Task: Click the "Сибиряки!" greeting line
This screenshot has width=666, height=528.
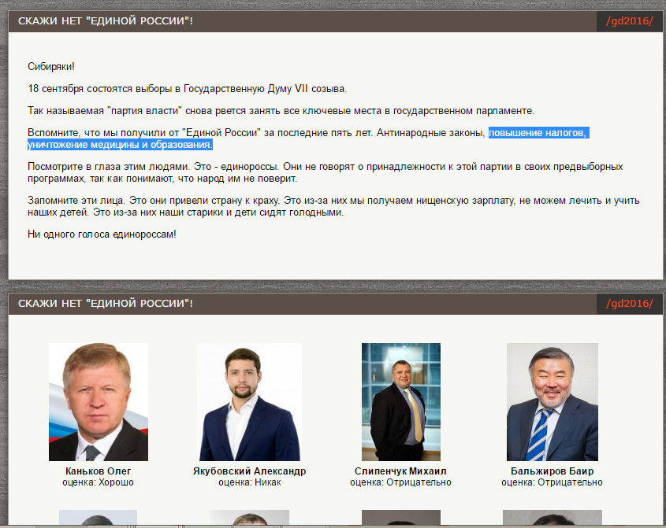Action: [x=51, y=67]
